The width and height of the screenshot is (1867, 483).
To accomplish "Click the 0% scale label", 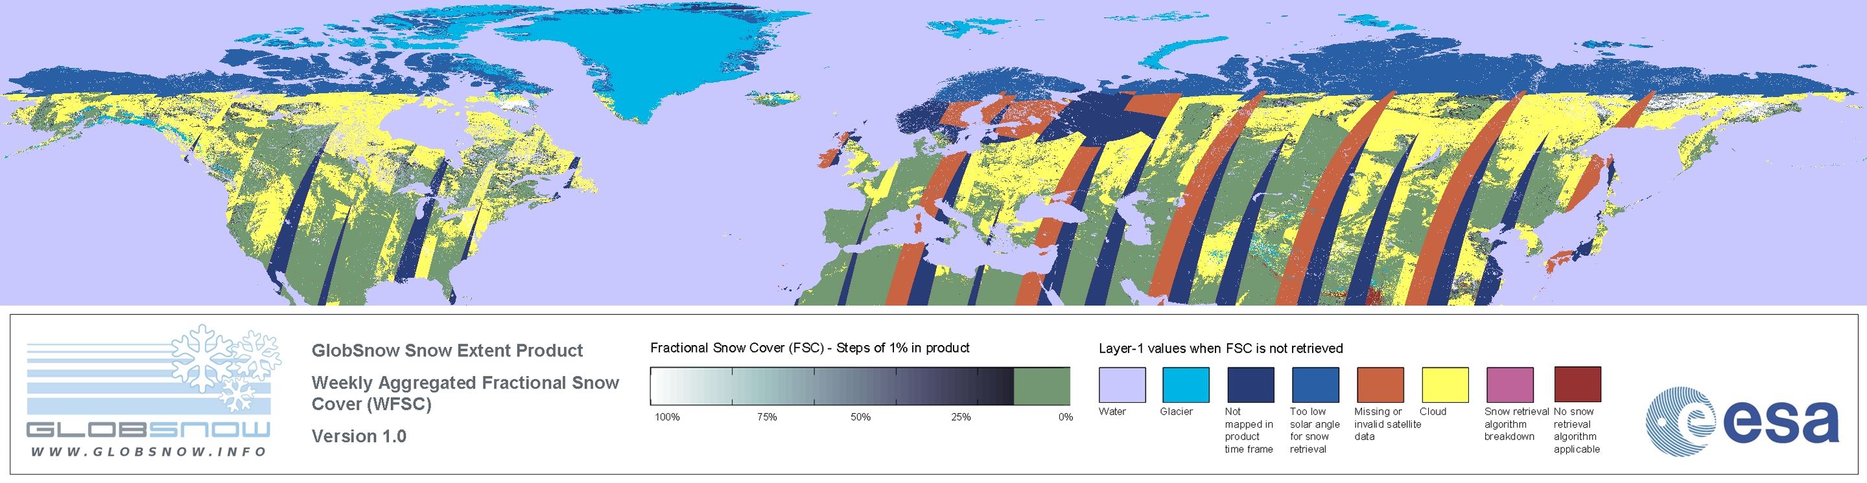I will click(1065, 417).
